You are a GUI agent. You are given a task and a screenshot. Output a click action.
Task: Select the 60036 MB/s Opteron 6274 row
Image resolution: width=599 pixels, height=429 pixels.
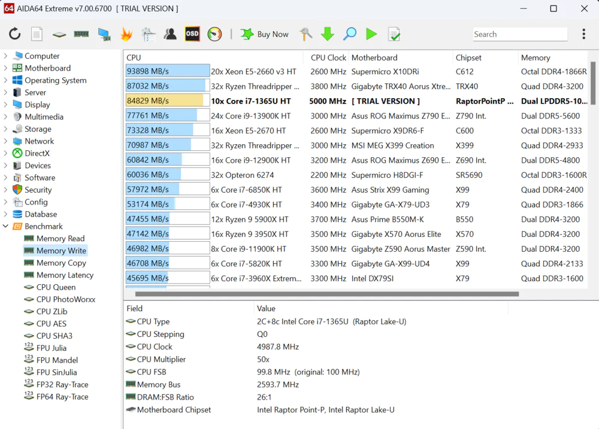tap(357, 175)
